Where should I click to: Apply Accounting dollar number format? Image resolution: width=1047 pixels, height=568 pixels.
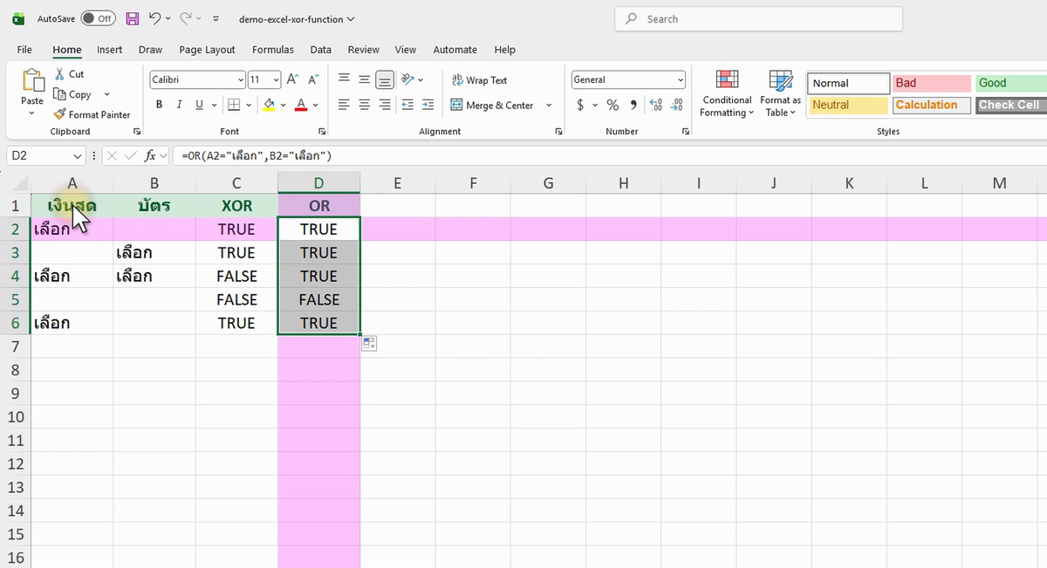[581, 105]
